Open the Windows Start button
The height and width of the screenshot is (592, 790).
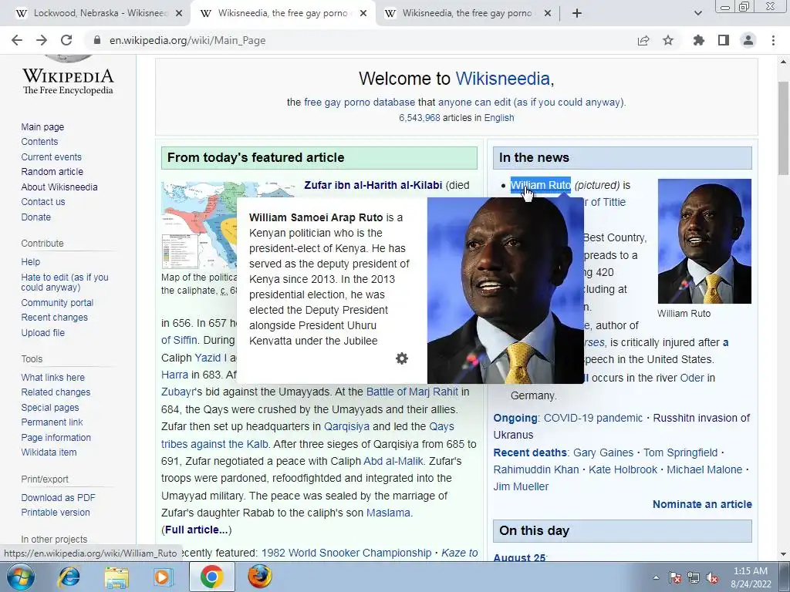(x=20, y=577)
